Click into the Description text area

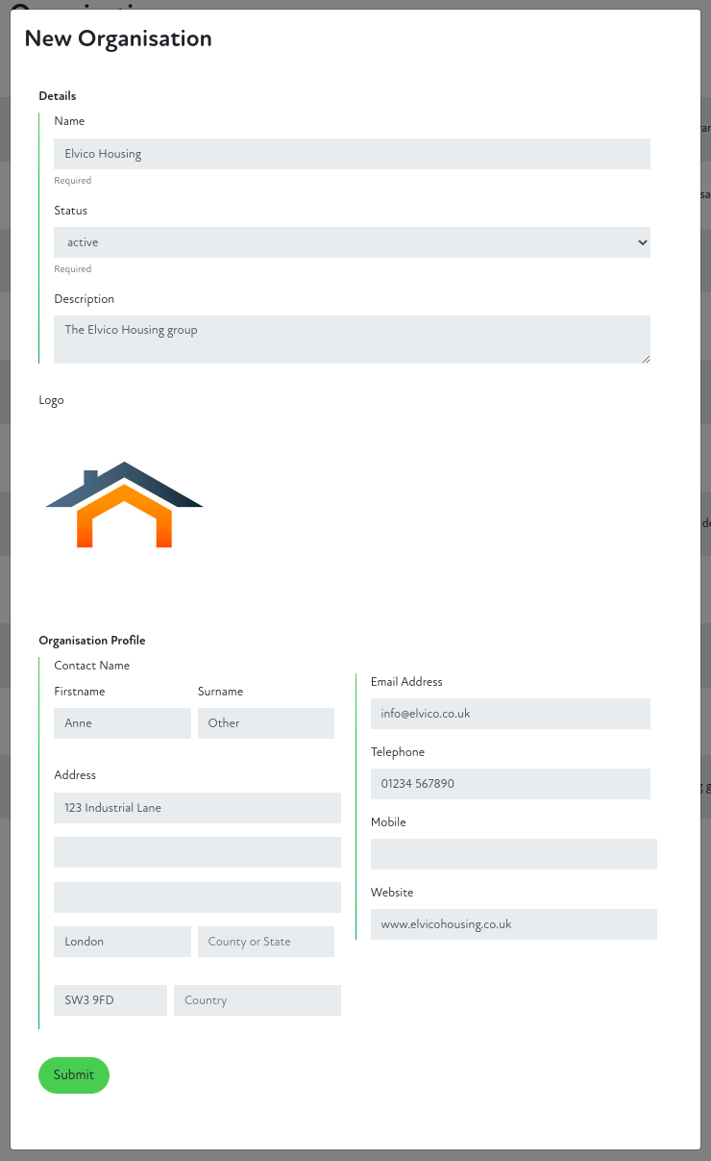click(x=352, y=340)
